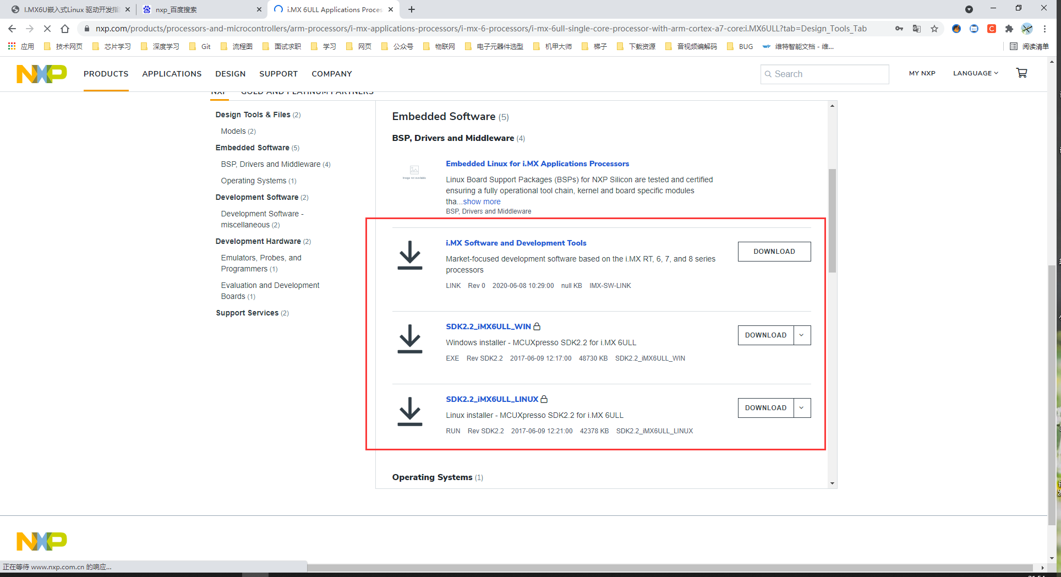Click the show more link
Image resolution: width=1061 pixels, height=577 pixels.
[482, 202]
